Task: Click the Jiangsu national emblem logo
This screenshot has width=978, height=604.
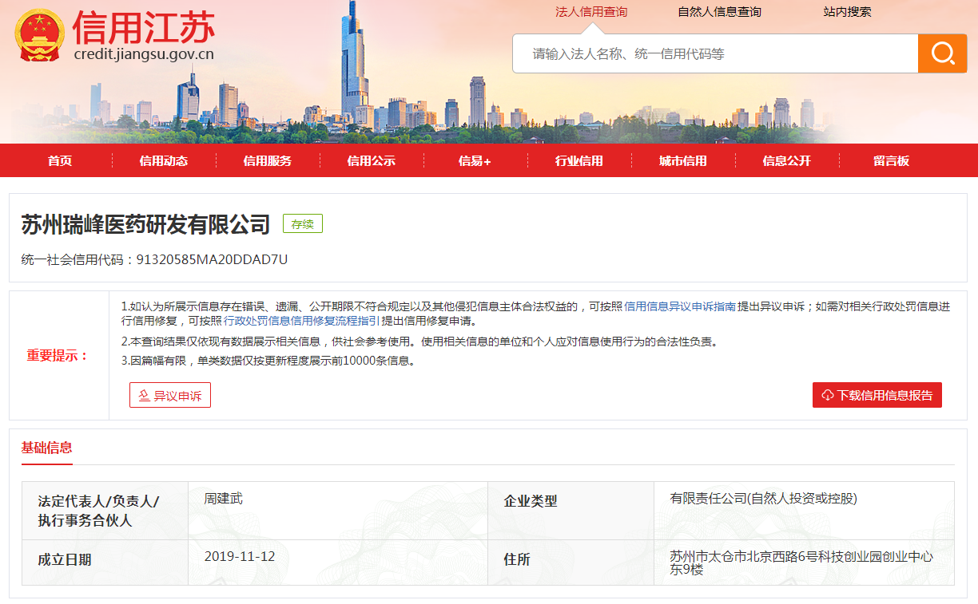Action: 40,36
